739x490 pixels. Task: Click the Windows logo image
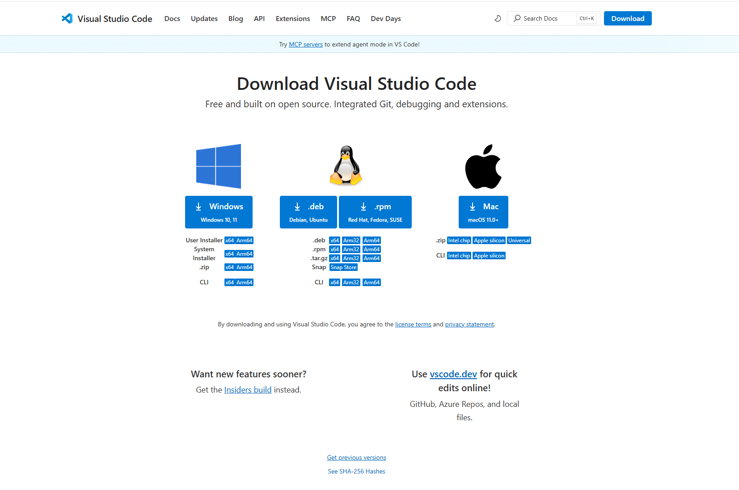click(x=219, y=166)
